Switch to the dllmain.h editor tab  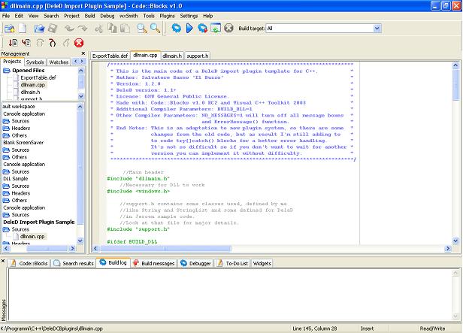coord(172,56)
